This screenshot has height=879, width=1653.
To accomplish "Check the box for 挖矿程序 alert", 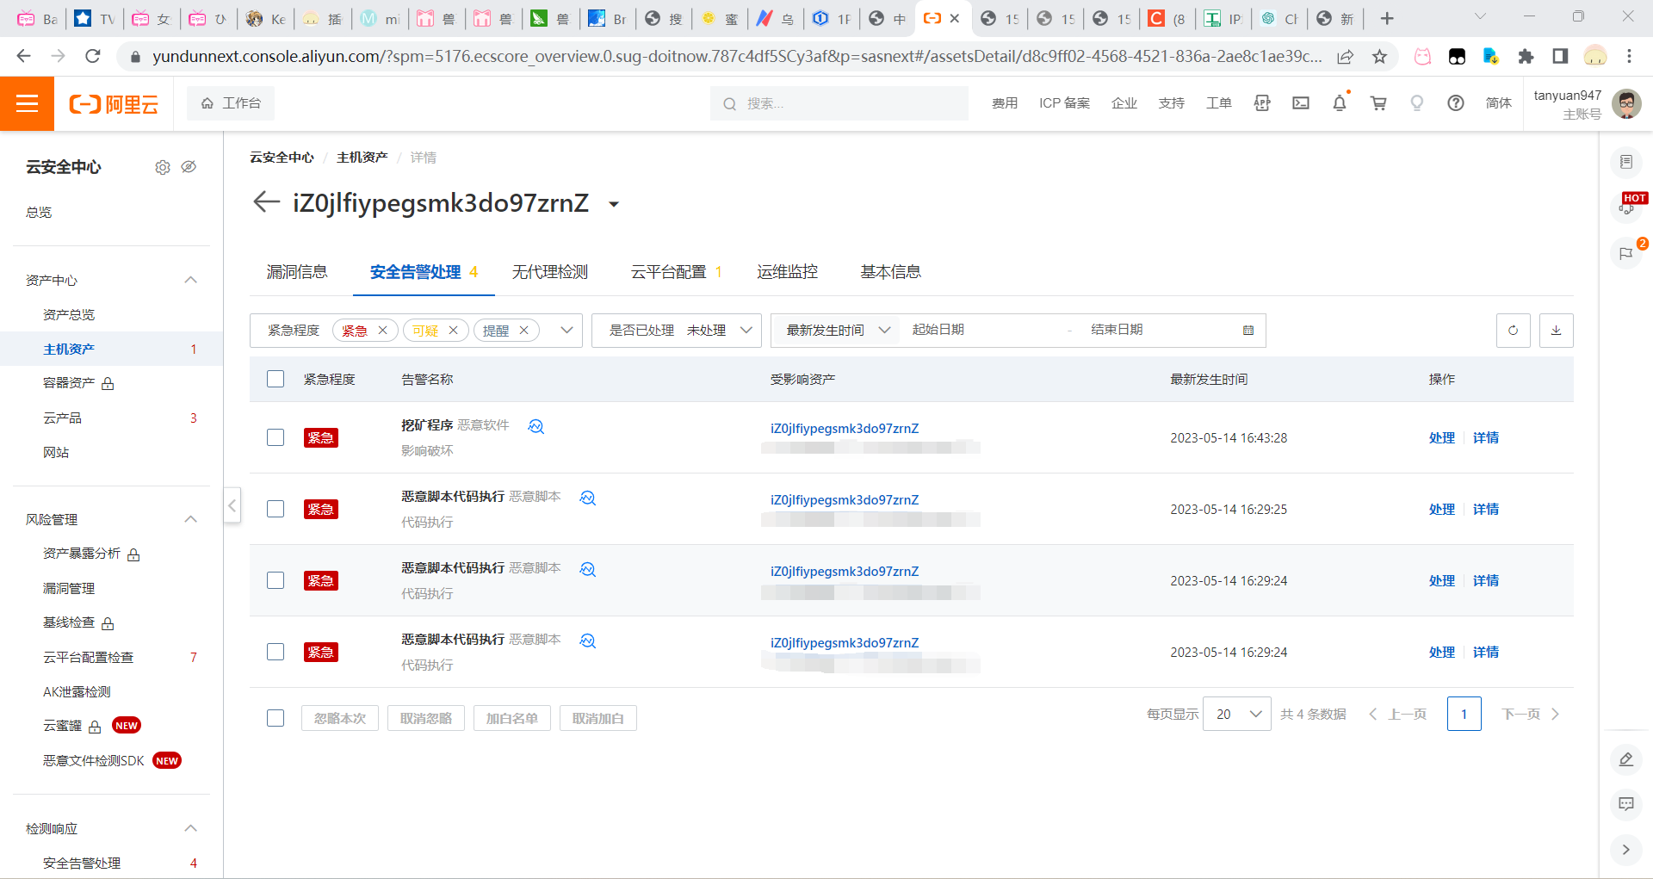I will point(275,437).
